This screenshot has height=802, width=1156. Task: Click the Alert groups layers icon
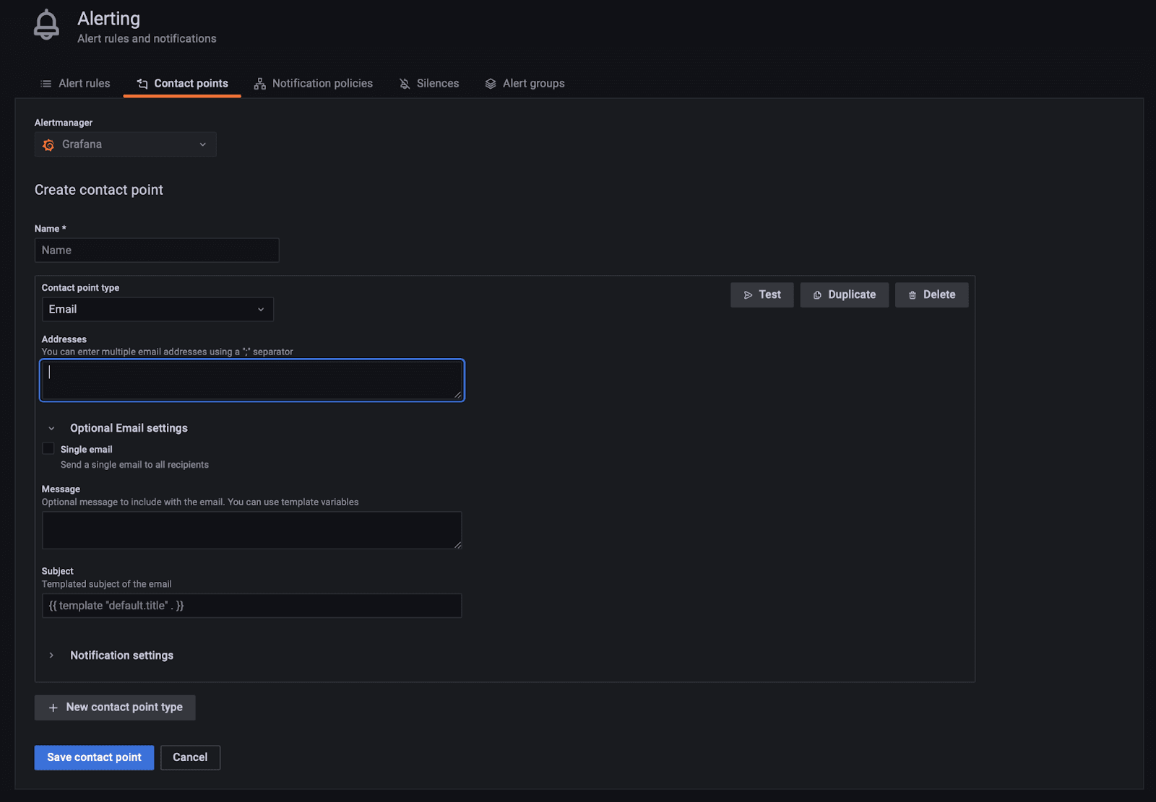(x=491, y=84)
